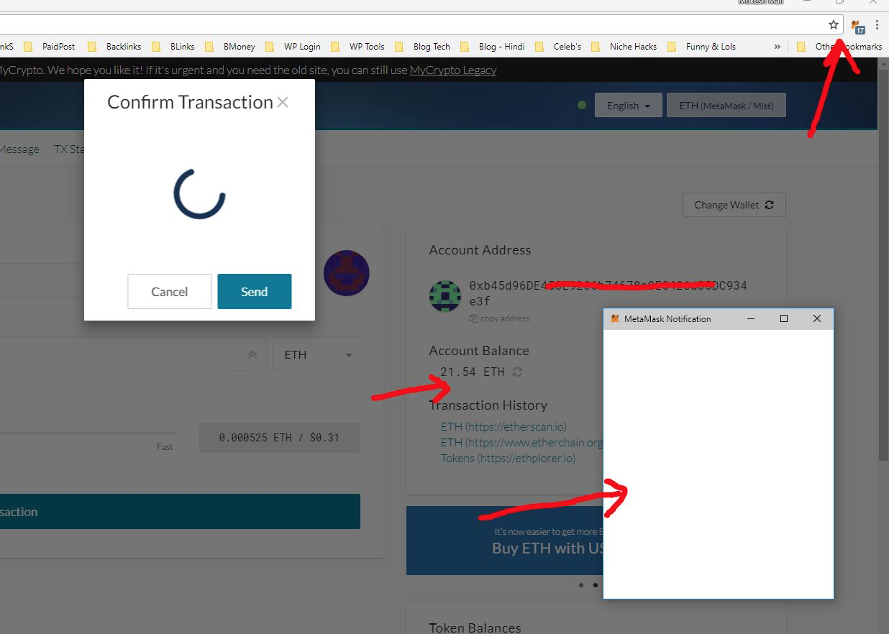Open the Celeb's bookmark folder

tap(558, 47)
